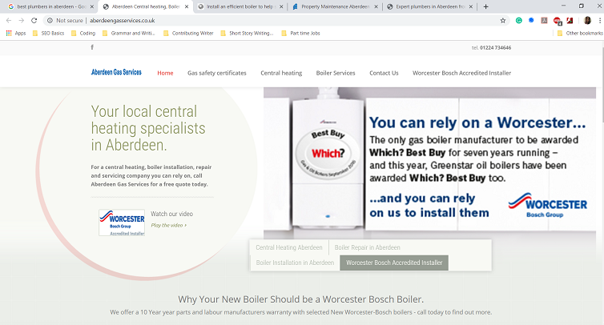
Task: Click the telephone number 01224 734646
Action: (x=495, y=48)
